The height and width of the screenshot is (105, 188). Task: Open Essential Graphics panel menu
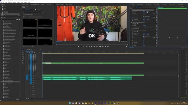coord(38,4)
